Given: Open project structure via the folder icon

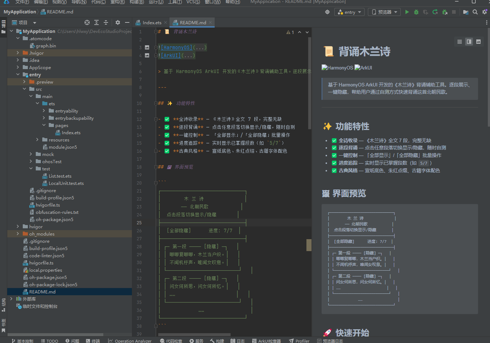Looking at the screenshot, I should point(466,12).
